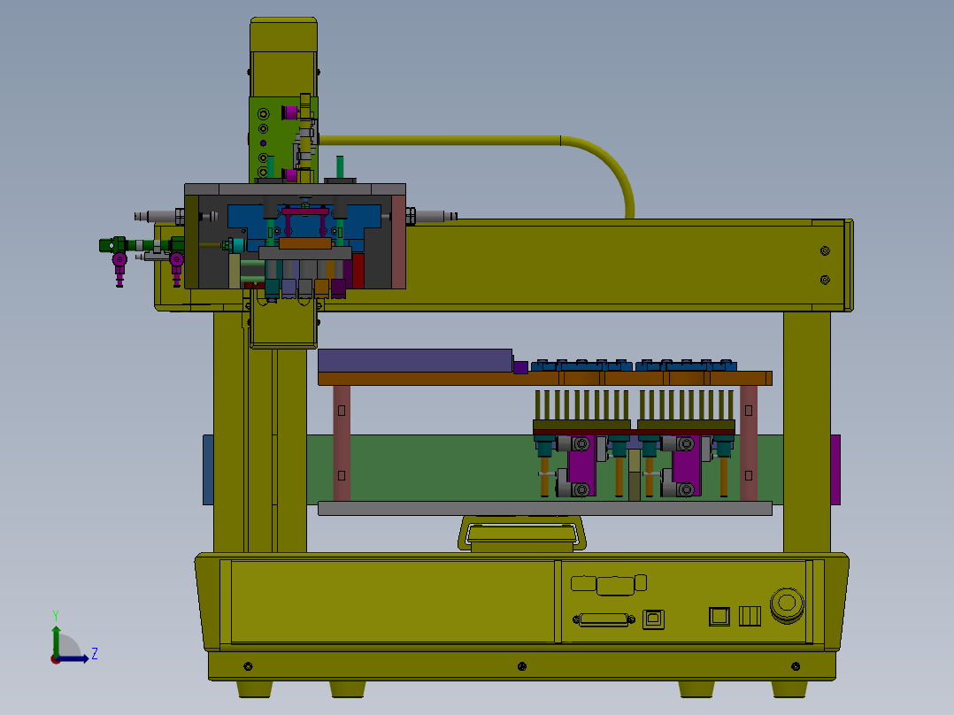
Task: Select the grey bottom plate of the fixture
Action: pyautogui.click(x=545, y=508)
